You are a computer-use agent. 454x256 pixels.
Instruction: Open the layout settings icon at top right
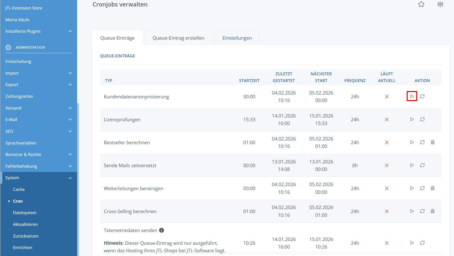(440, 4)
